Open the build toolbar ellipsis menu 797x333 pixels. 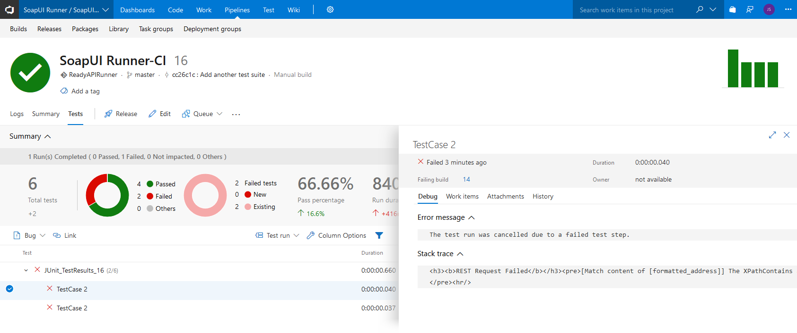tap(236, 114)
